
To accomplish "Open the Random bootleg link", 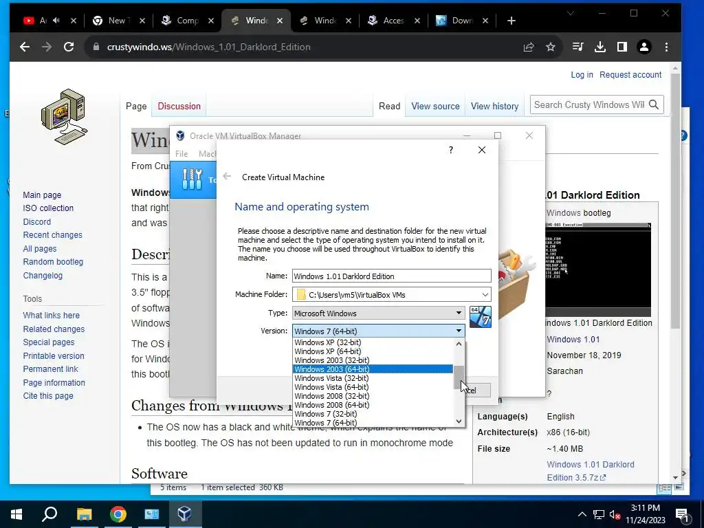I will (x=53, y=261).
